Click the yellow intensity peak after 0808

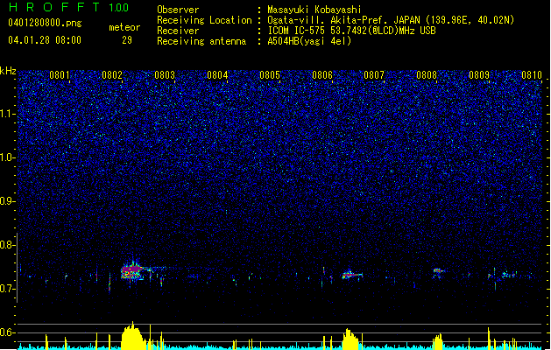(x=438, y=341)
